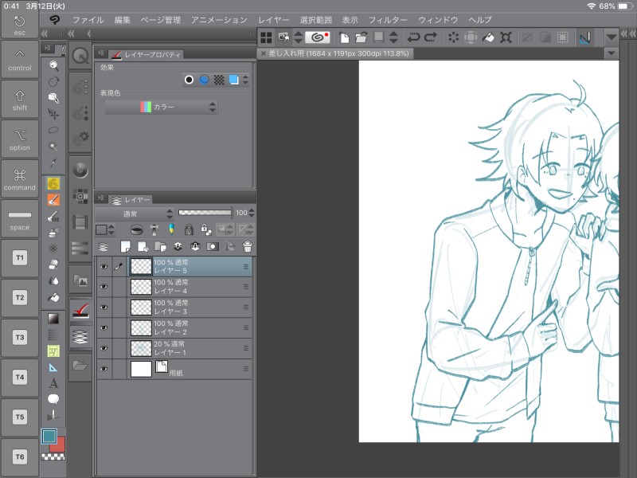Select the Balloon (speech bubble) tool

click(53, 399)
